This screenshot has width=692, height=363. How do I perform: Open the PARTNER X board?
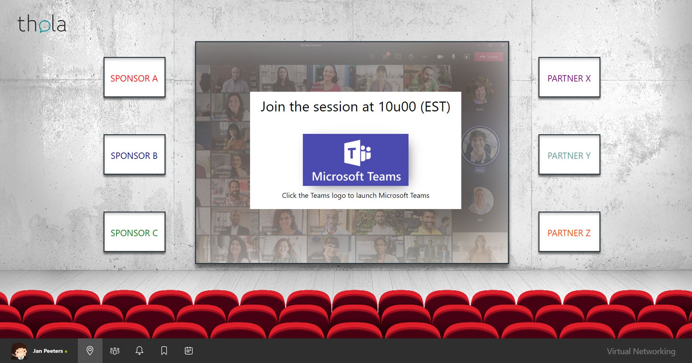tap(569, 77)
